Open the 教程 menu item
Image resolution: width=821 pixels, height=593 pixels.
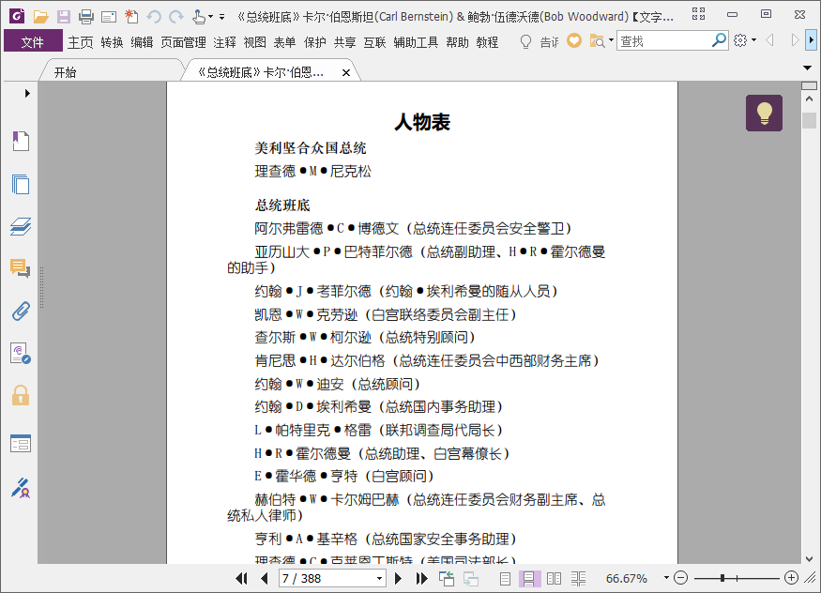coord(487,42)
